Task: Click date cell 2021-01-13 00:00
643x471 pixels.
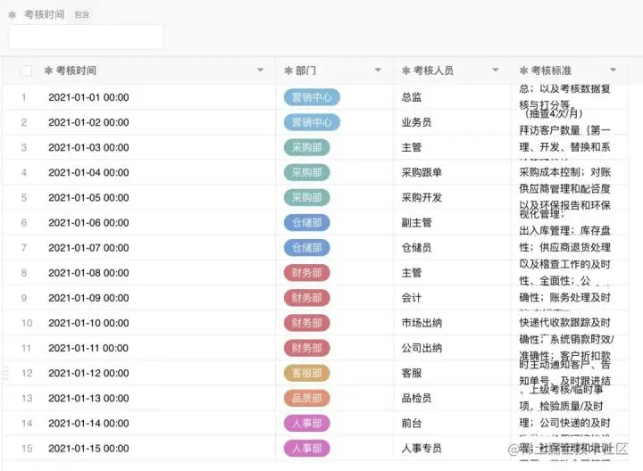Action: pos(88,398)
